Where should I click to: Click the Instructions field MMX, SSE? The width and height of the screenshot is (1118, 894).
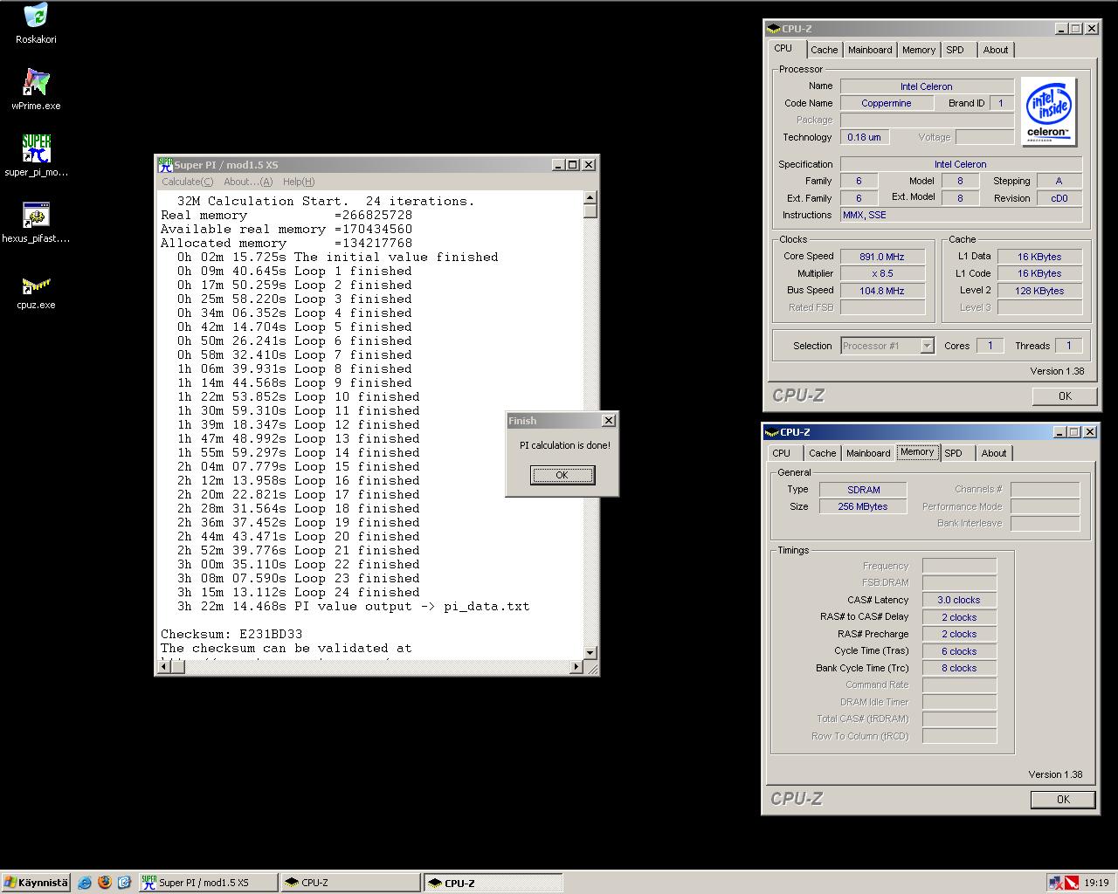(x=961, y=215)
